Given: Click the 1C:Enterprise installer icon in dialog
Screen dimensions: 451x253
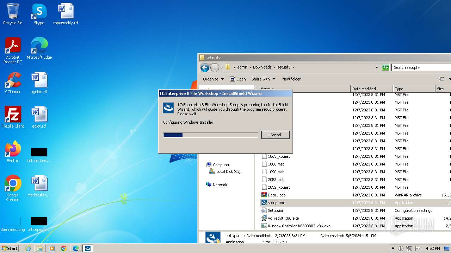Looking at the screenshot, I should tap(168, 108).
